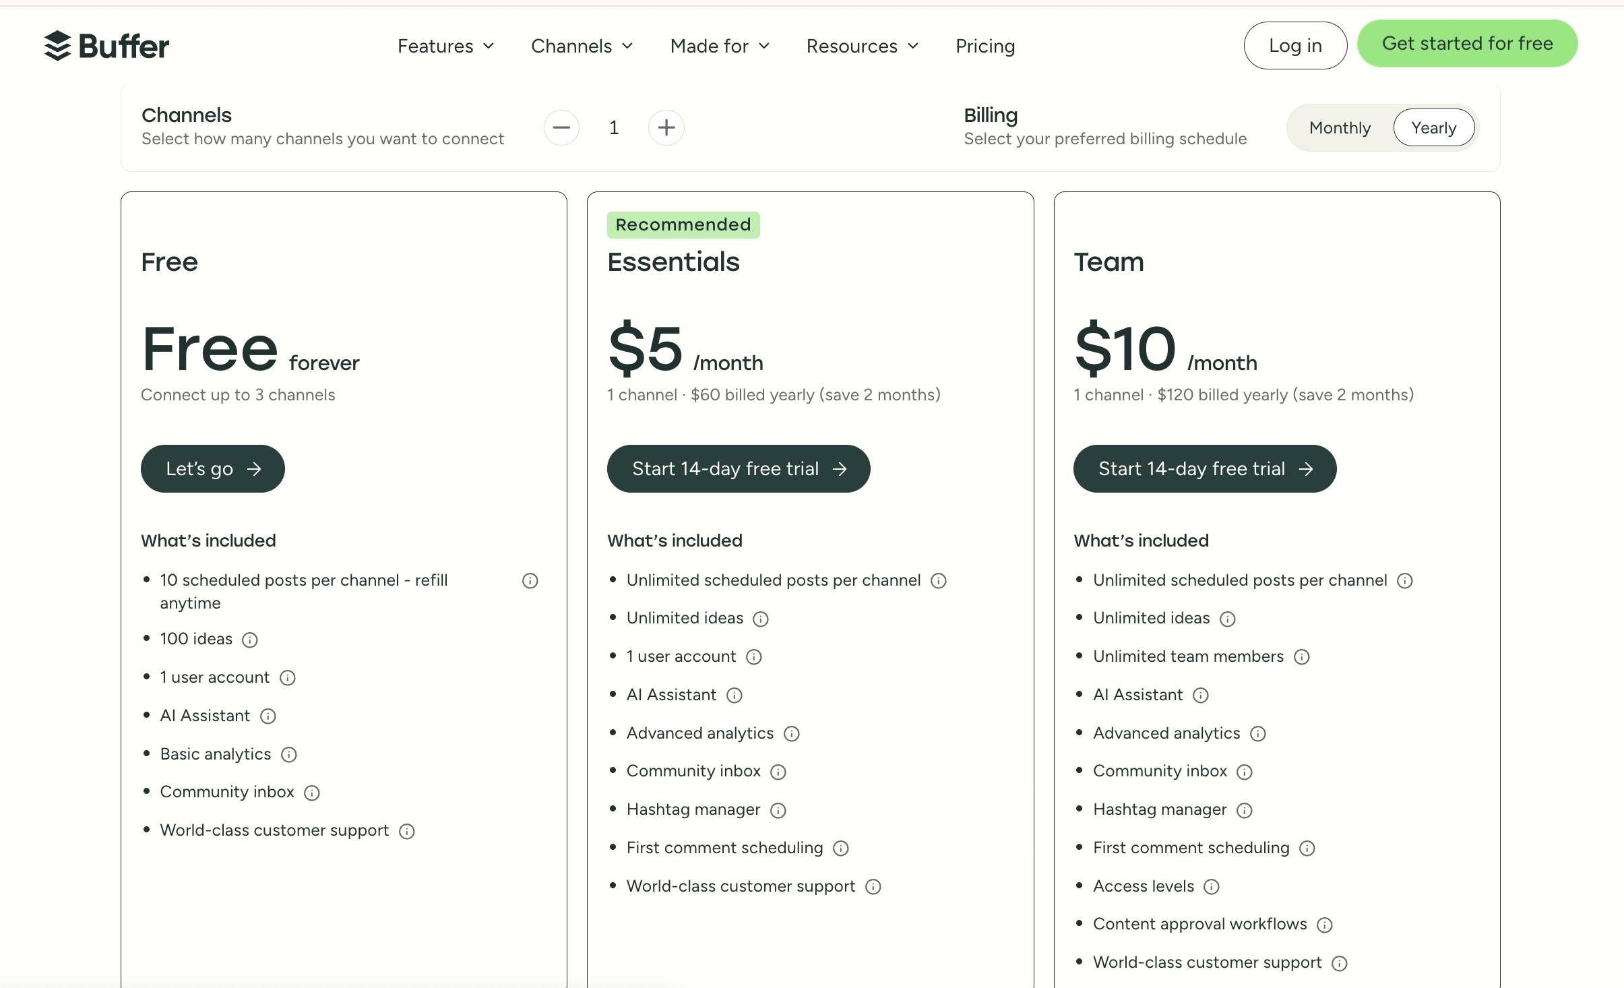Info icon for Team AI Assistant

(1201, 696)
